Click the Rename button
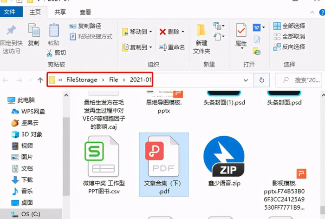The image size is (325, 219). pos(172,47)
